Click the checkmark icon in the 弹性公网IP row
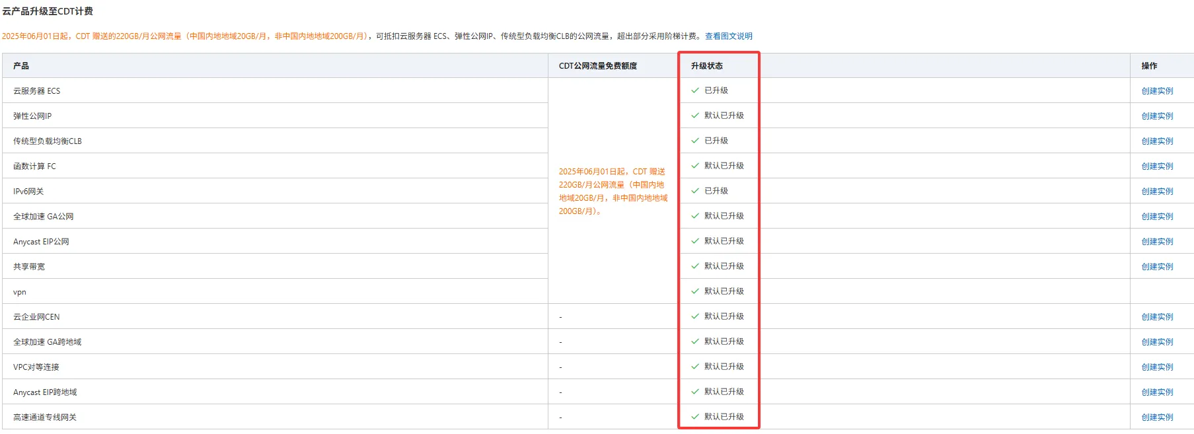The image size is (1194, 434). [x=694, y=116]
